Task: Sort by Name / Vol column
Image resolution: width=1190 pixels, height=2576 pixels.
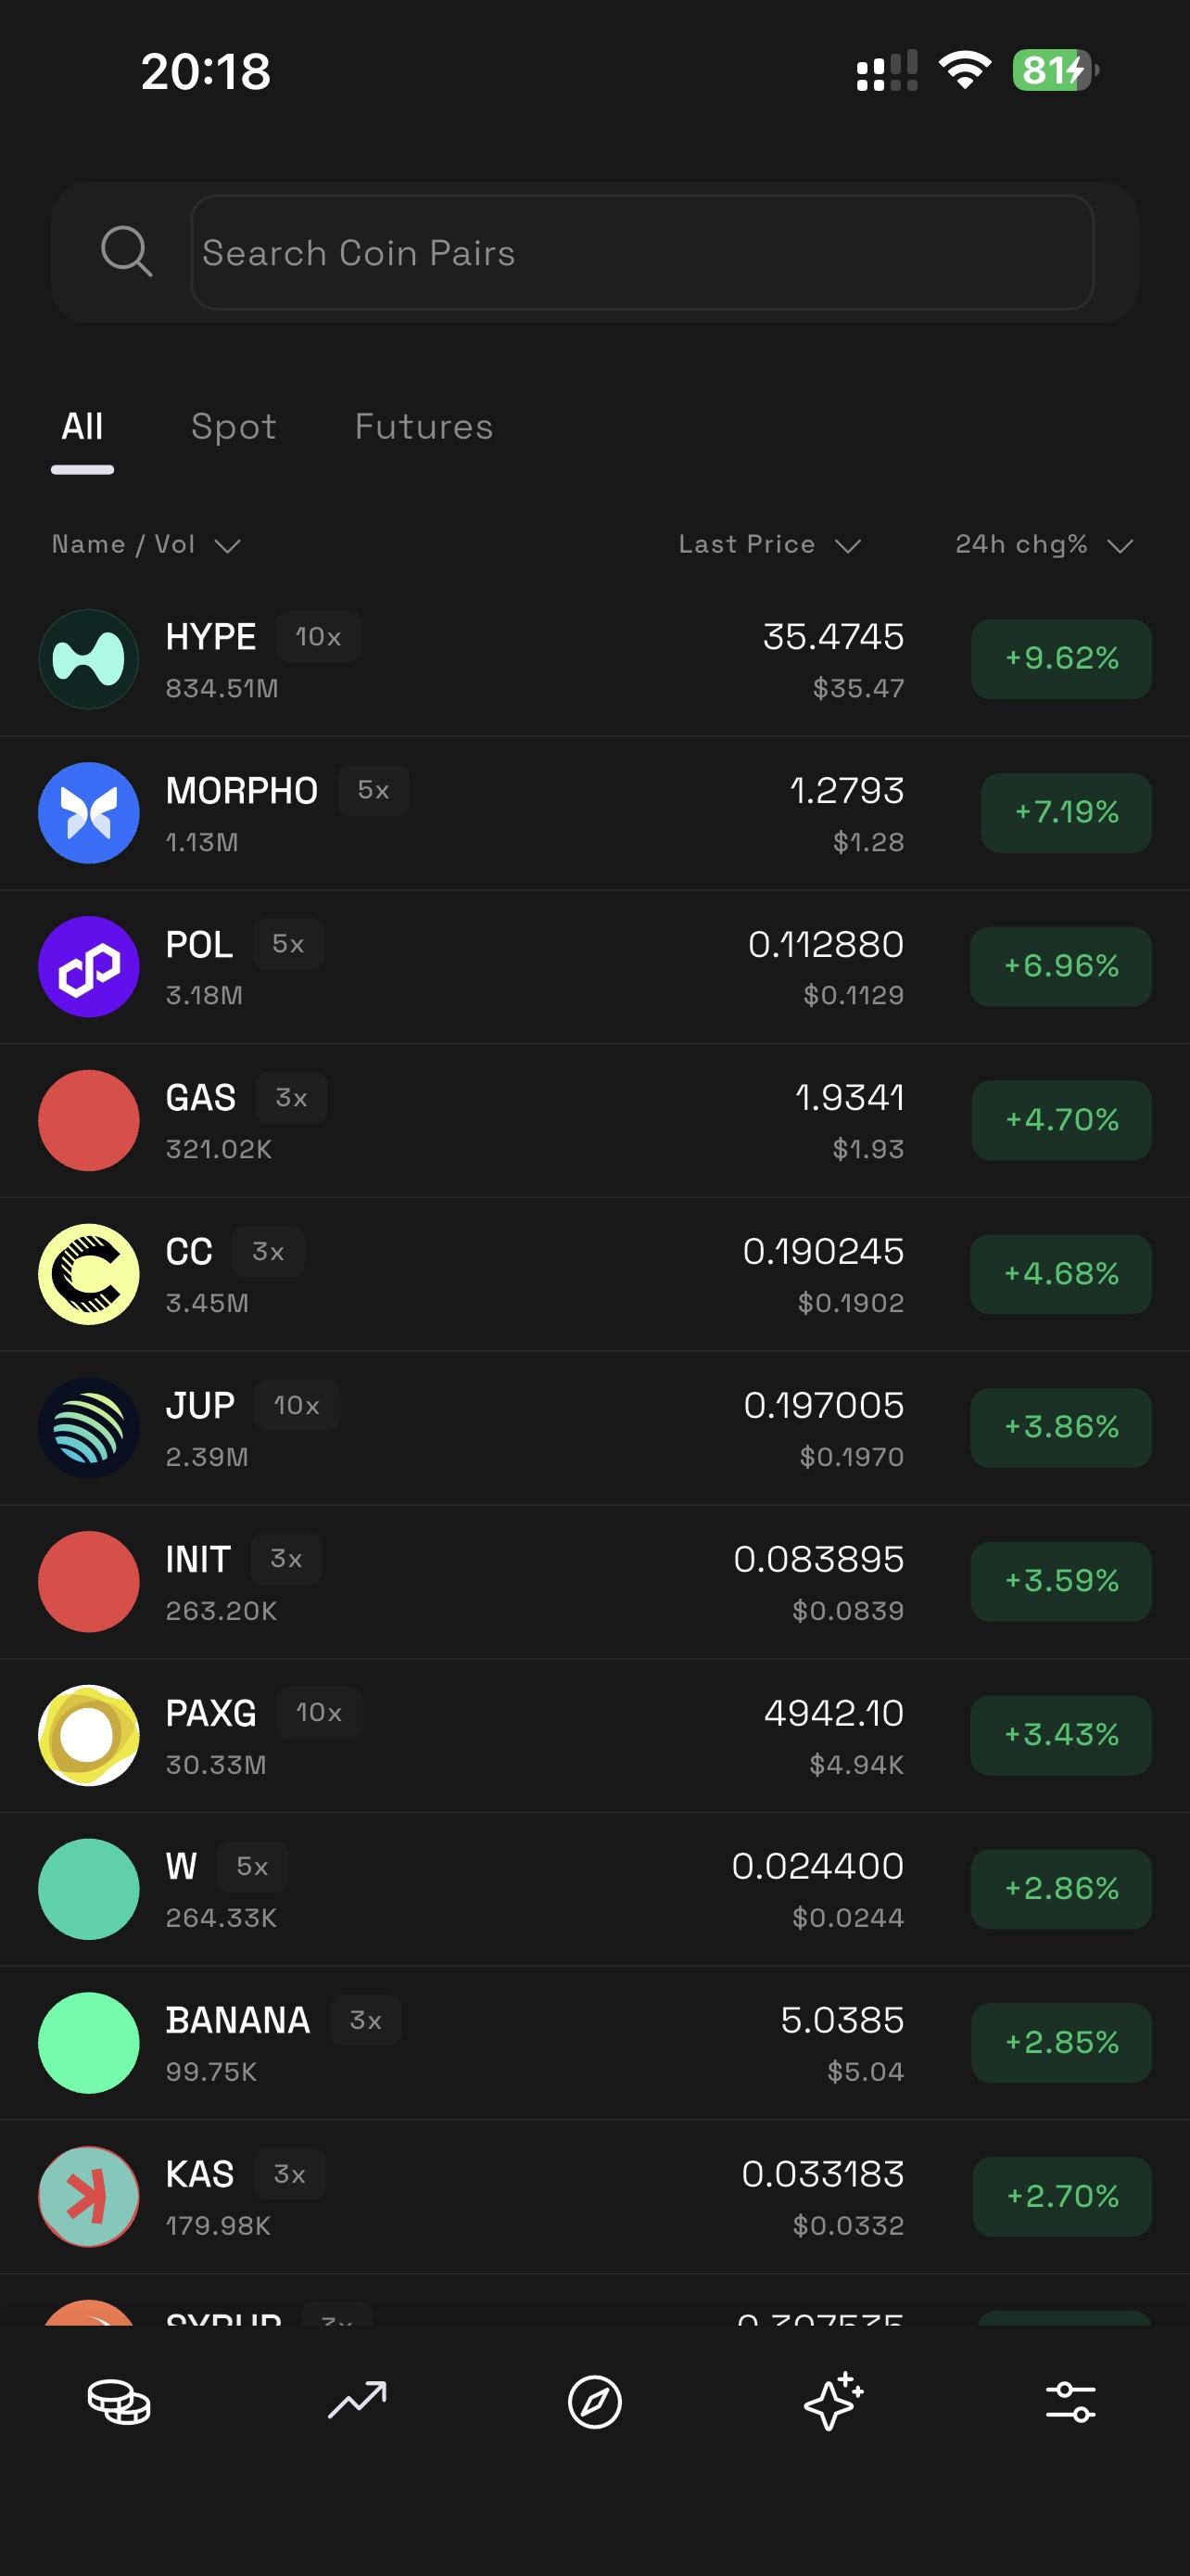Action: point(146,545)
